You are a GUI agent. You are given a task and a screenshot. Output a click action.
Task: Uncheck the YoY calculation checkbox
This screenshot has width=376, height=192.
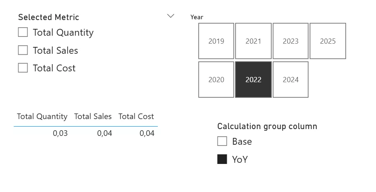pos(222,159)
